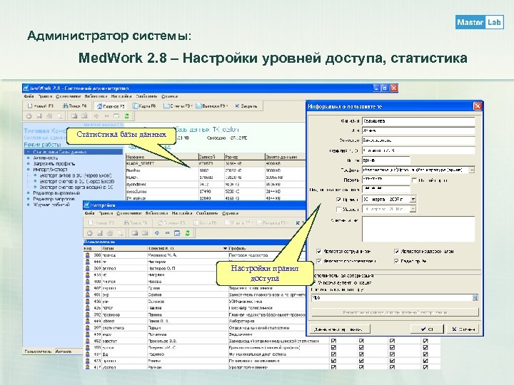
Task: Click the Записей column header in statistics table
Action: (x=211, y=157)
